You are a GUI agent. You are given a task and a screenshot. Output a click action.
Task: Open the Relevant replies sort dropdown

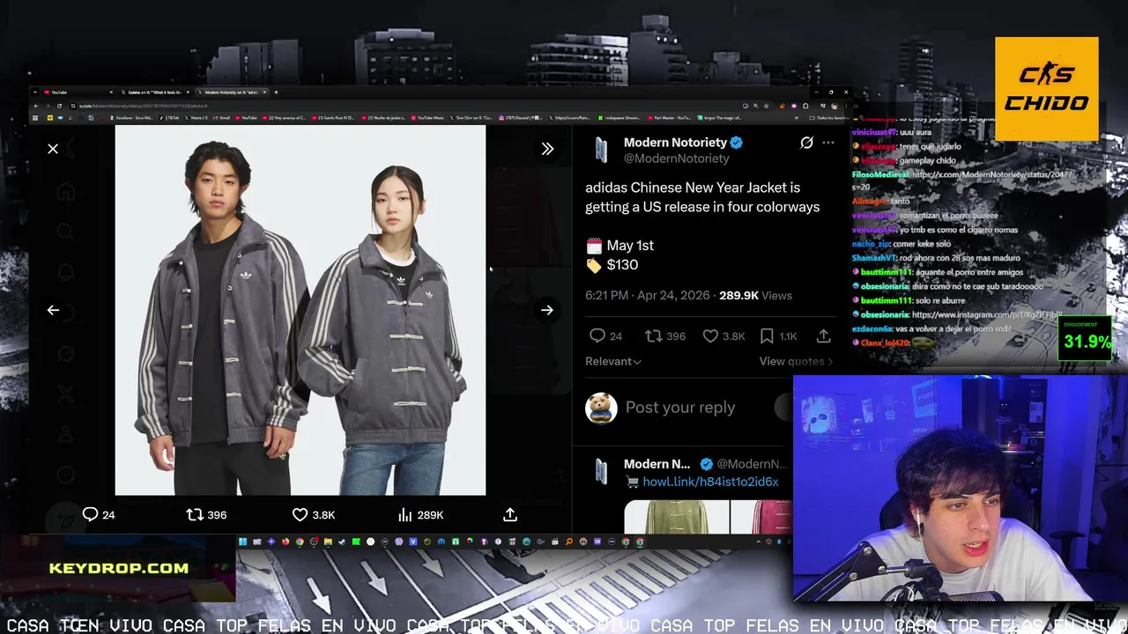coord(613,361)
